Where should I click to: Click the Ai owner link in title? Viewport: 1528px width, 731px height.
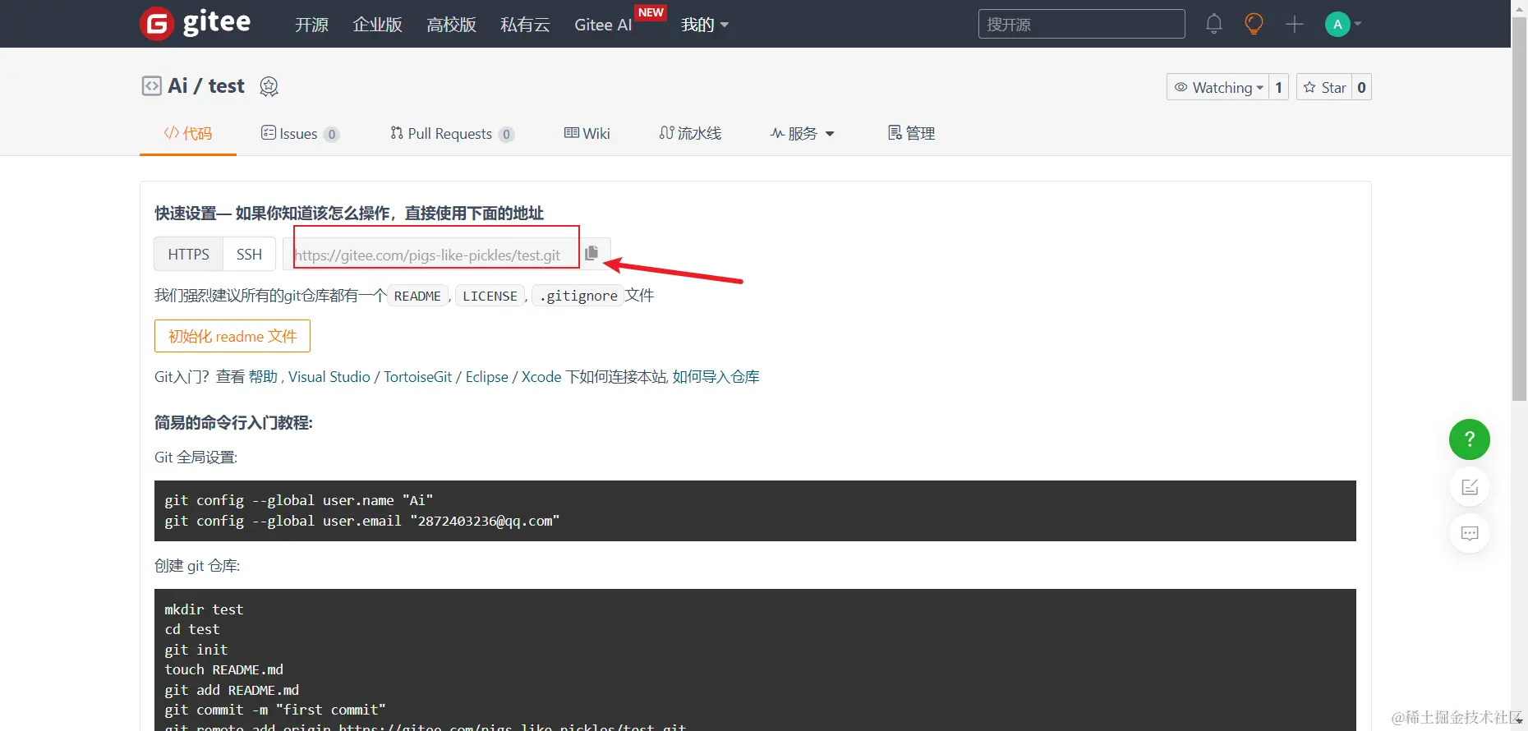[177, 85]
